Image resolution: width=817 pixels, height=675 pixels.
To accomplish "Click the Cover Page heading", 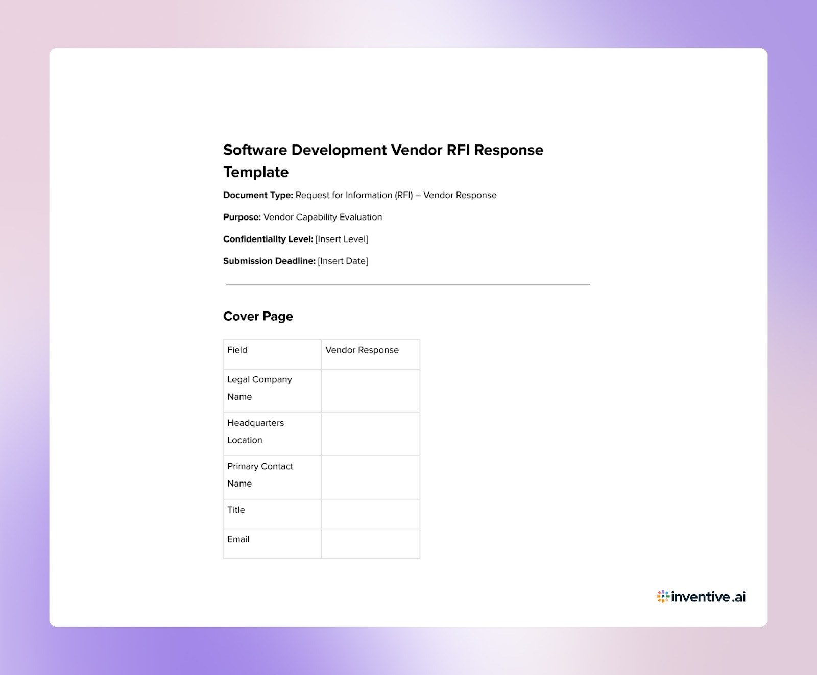I will [257, 316].
